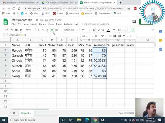Open the Add-ons menu
Screen dimensions: 165x123
(x=68, y=24)
